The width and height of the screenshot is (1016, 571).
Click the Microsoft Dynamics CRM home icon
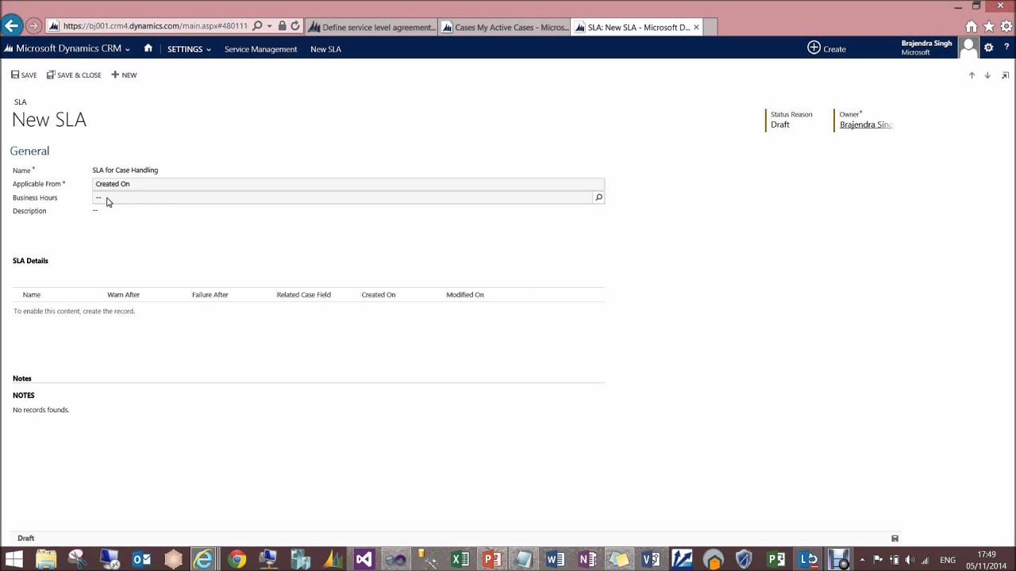click(x=148, y=48)
